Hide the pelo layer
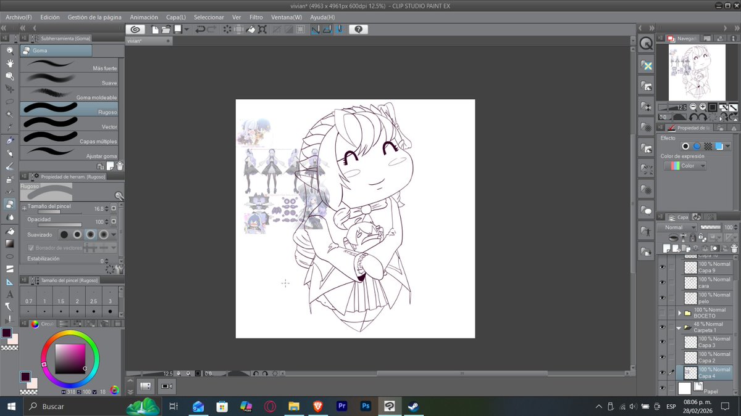 (663, 298)
